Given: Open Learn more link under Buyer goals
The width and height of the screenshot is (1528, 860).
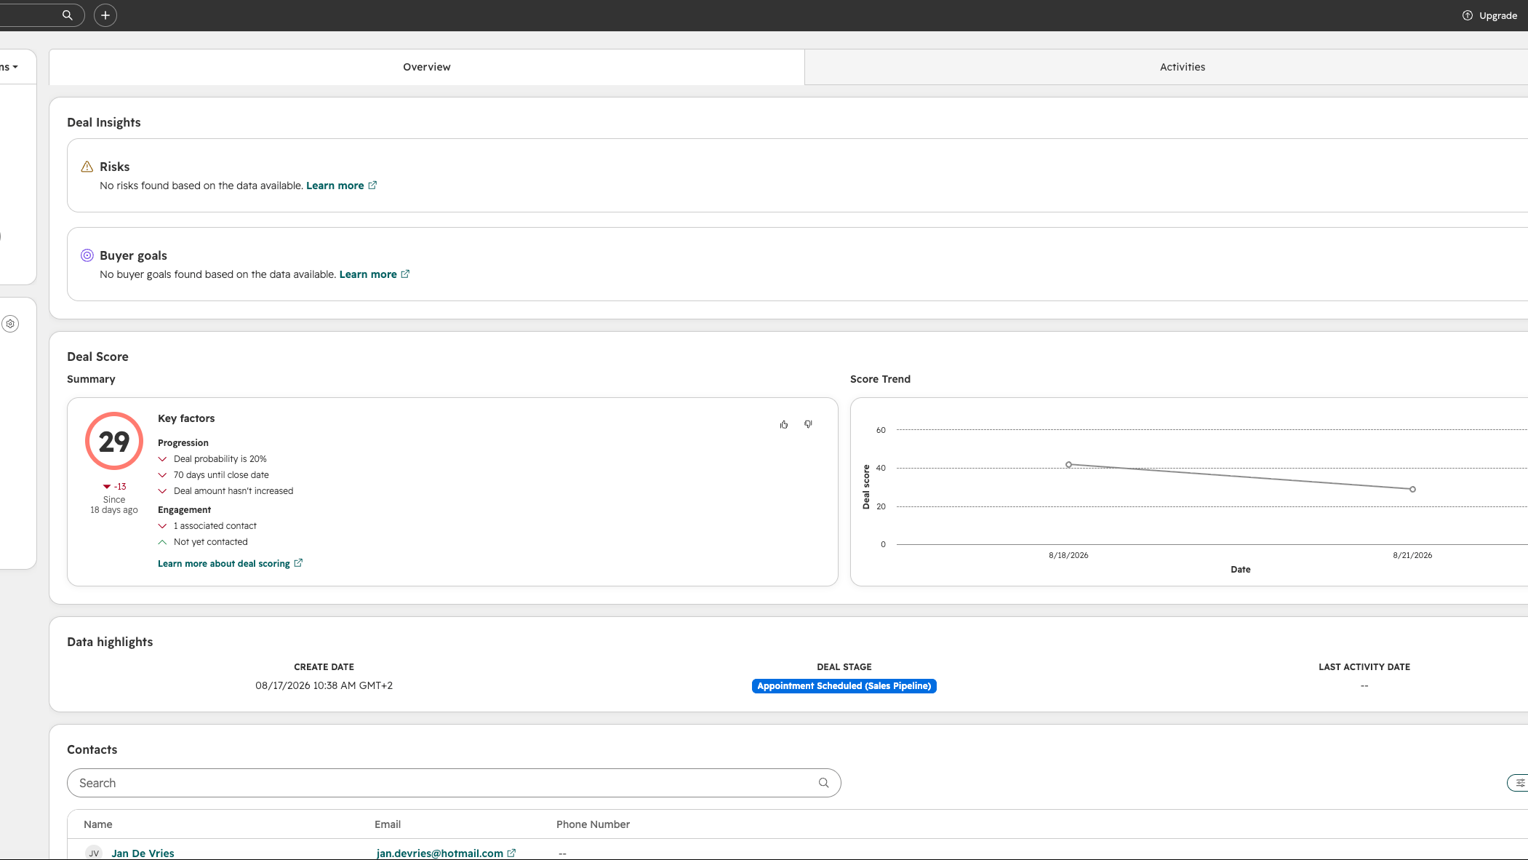Looking at the screenshot, I should 368,274.
